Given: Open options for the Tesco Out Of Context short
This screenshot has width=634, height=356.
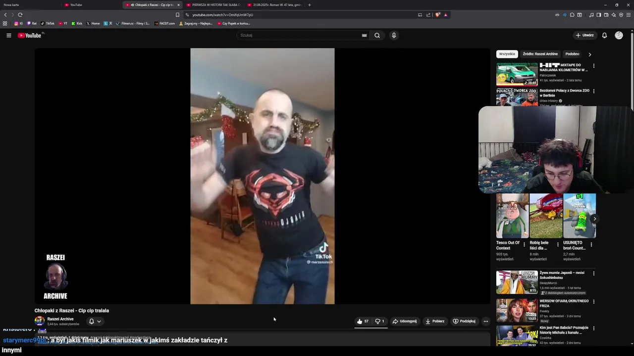Looking at the screenshot, I should pos(524,244).
